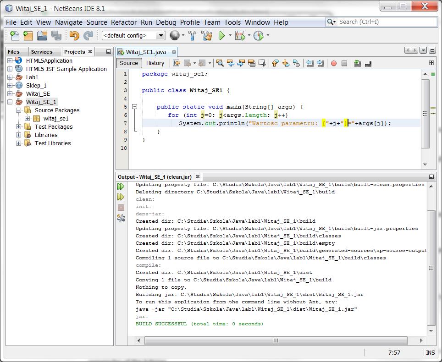Click Find Previous Occurrence icon
This screenshot has width=442, height=362.
tap(231, 63)
